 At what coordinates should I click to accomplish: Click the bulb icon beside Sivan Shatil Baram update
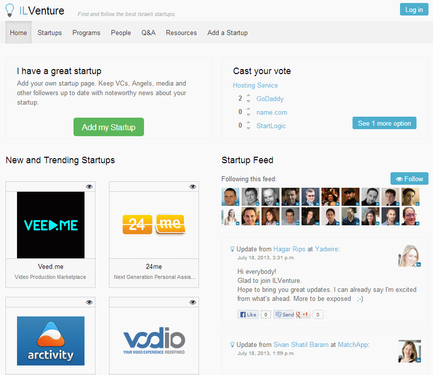tap(232, 345)
